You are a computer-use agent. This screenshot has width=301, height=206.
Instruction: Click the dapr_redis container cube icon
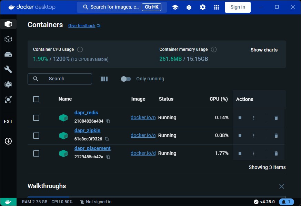pos(63,118)
